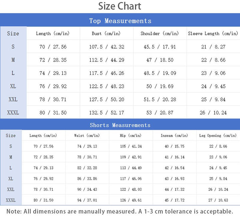Click the Size Chart title
This screenshot has height=218, width=240.
pos(120,6)
